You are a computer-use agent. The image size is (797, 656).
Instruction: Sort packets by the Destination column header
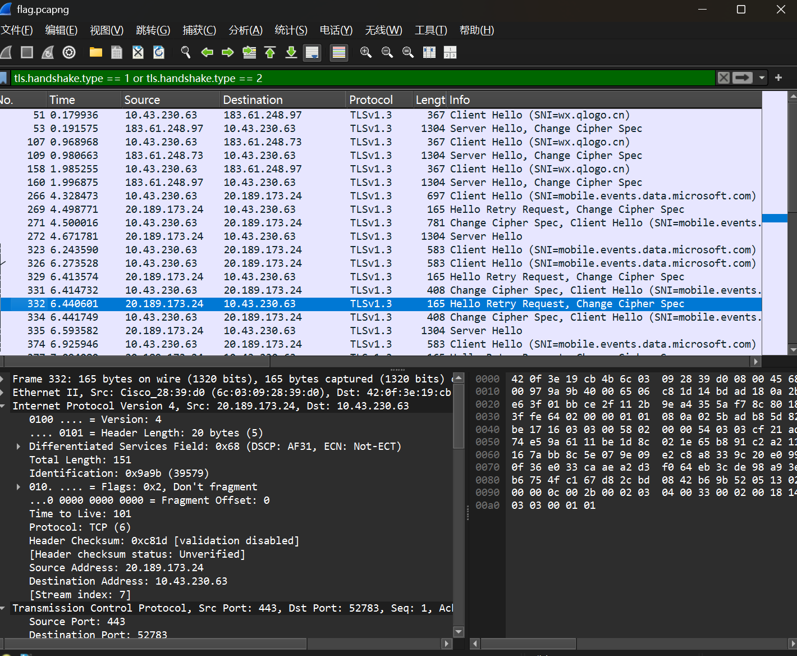click(x=283, y=100)
